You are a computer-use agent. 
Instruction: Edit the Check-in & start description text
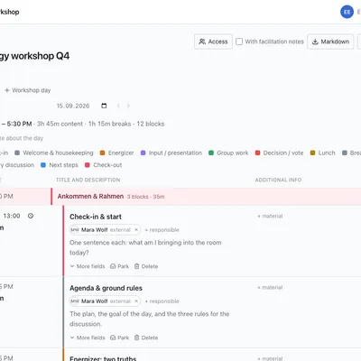pos(145,247)
